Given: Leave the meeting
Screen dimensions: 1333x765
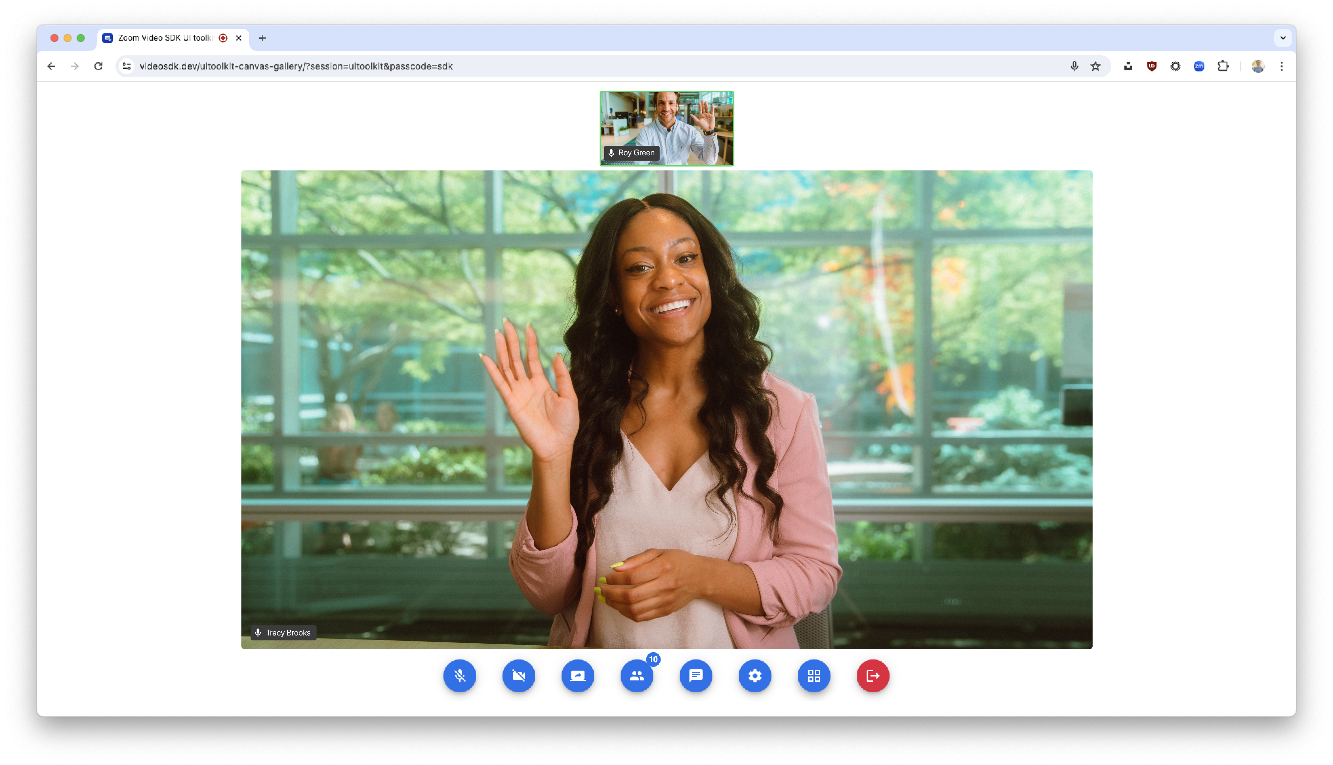Looking at the screenshot, I should 872,676.
